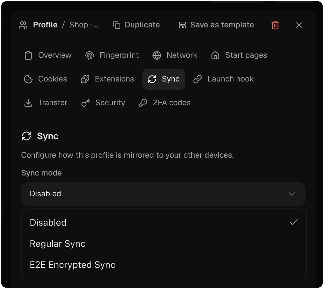Open the Transfer tab
The width and height of the screenshot is (324, 289).
[x=46, y=103]
